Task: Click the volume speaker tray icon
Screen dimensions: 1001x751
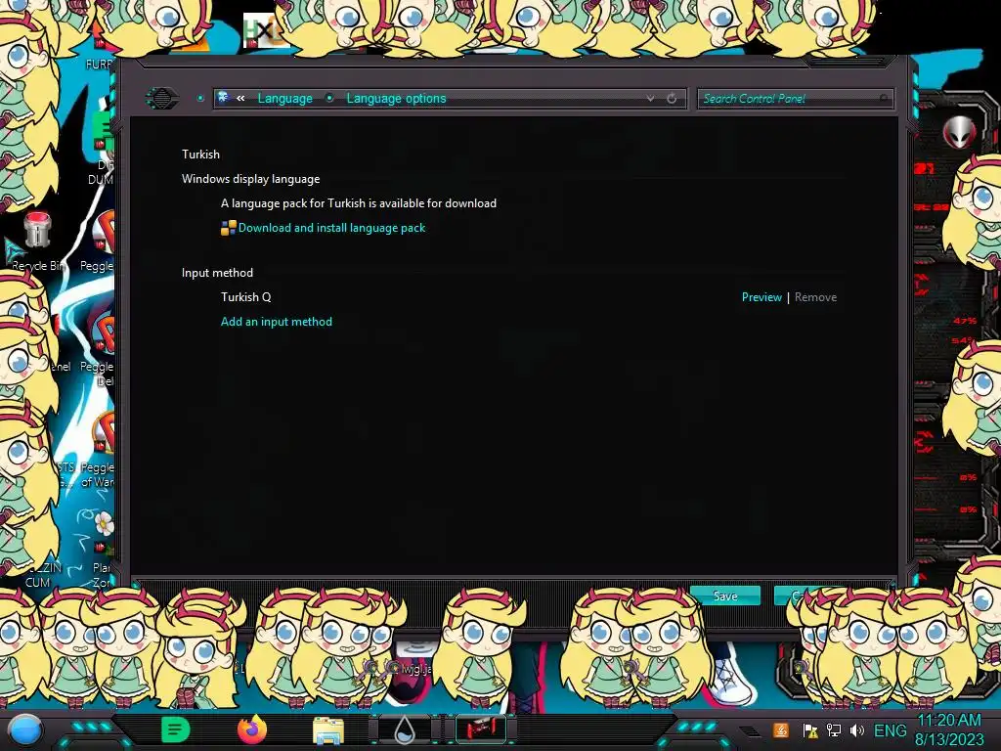Action: [x=856, y=730]
